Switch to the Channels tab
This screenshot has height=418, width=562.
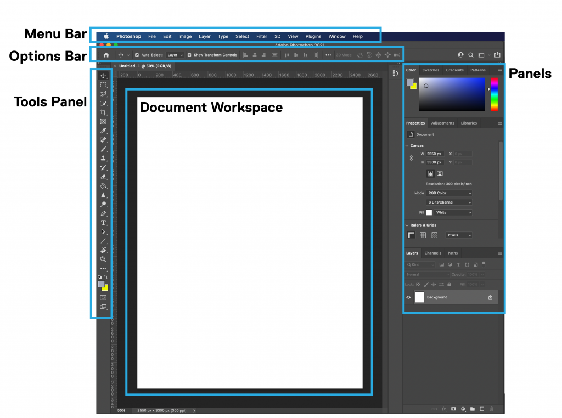[432, 253]
